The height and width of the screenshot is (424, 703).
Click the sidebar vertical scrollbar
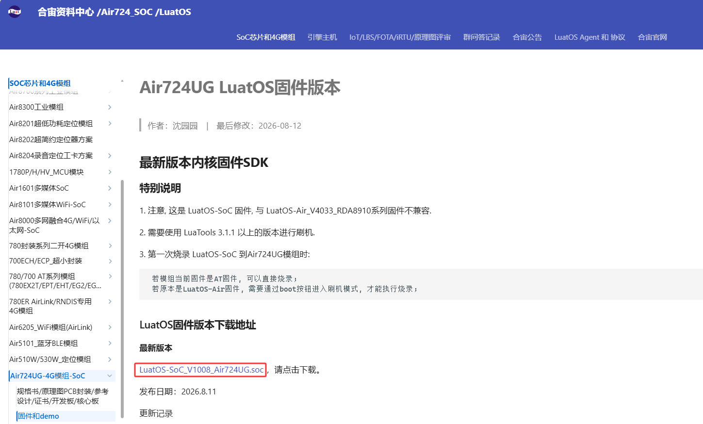[x=122, y=298]
